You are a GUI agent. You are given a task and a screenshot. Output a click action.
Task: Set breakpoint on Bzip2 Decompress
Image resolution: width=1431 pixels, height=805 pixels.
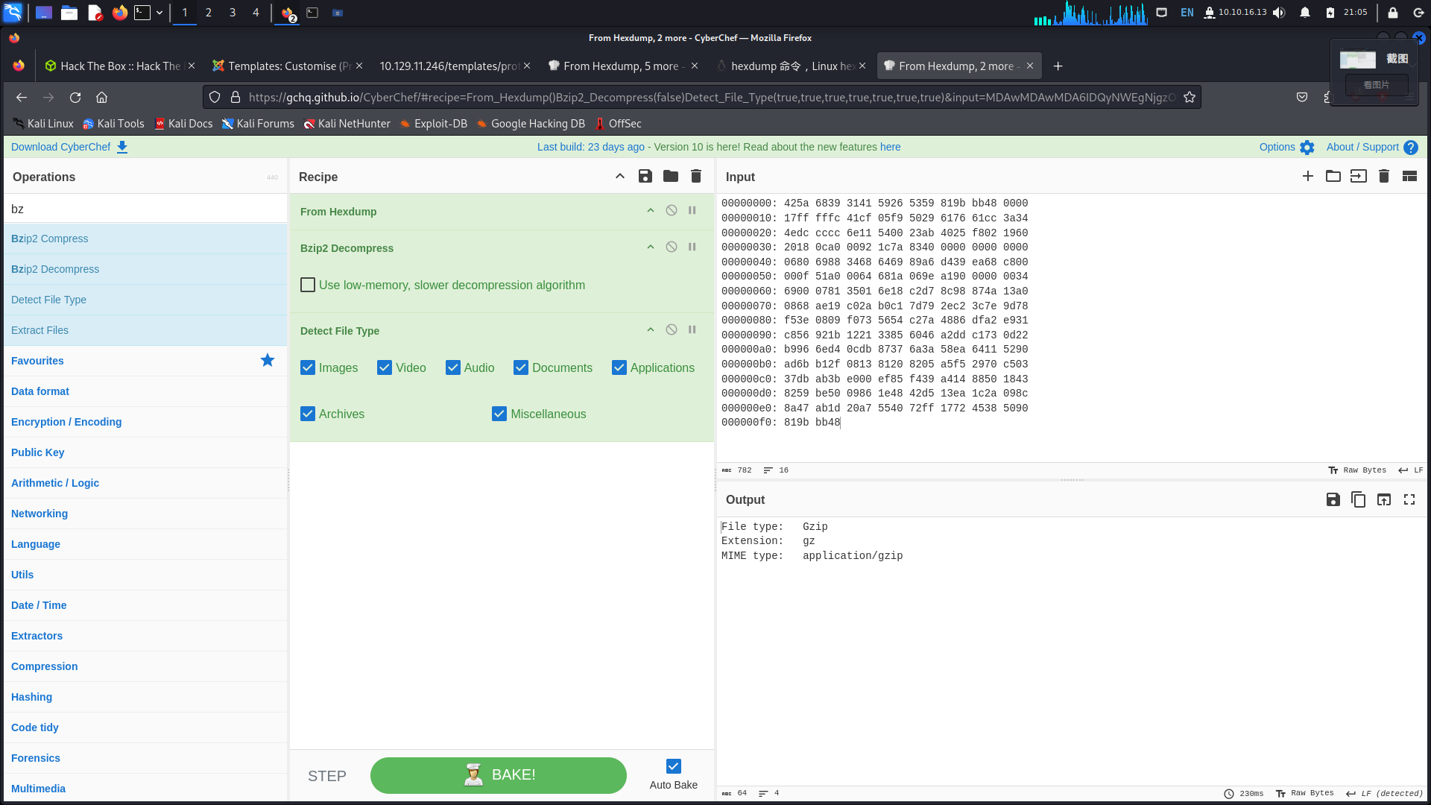click(692, 247)
